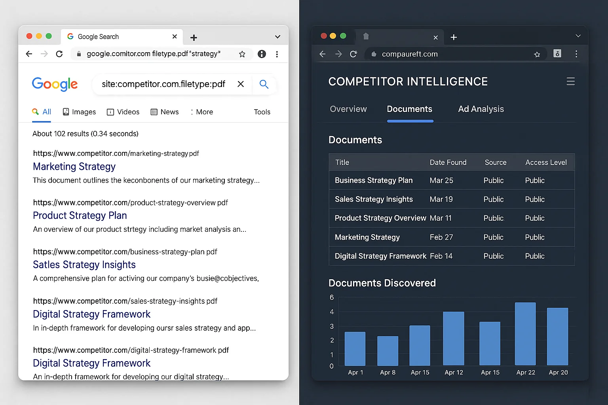Image resolution: width=608 pixels, height=405 pixels.
Task: Reload the Google Search page
Action: (59, 54)
